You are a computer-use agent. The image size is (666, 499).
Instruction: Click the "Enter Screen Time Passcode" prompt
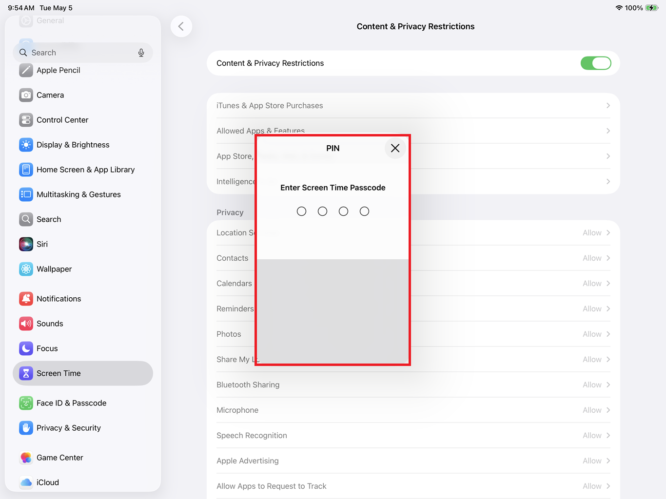pos(333,188)
